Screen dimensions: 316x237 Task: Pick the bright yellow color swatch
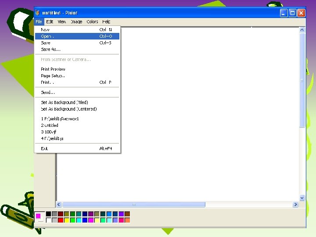(67, 220)
